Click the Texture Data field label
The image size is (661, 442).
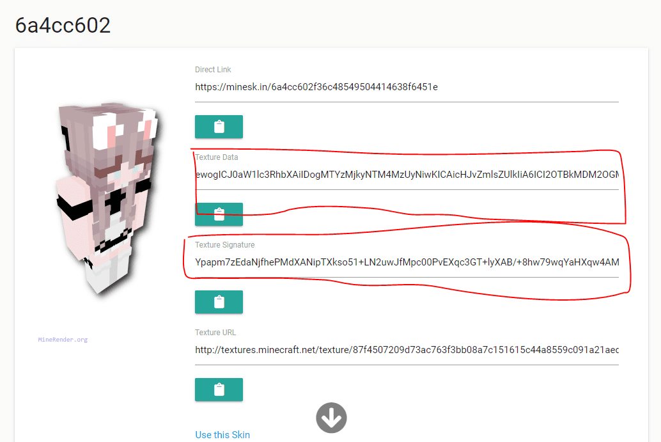pyautogui.click(x=216, y=157)
